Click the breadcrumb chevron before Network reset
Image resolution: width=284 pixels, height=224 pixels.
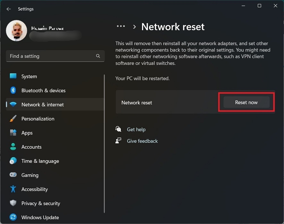tap(134, 27)
